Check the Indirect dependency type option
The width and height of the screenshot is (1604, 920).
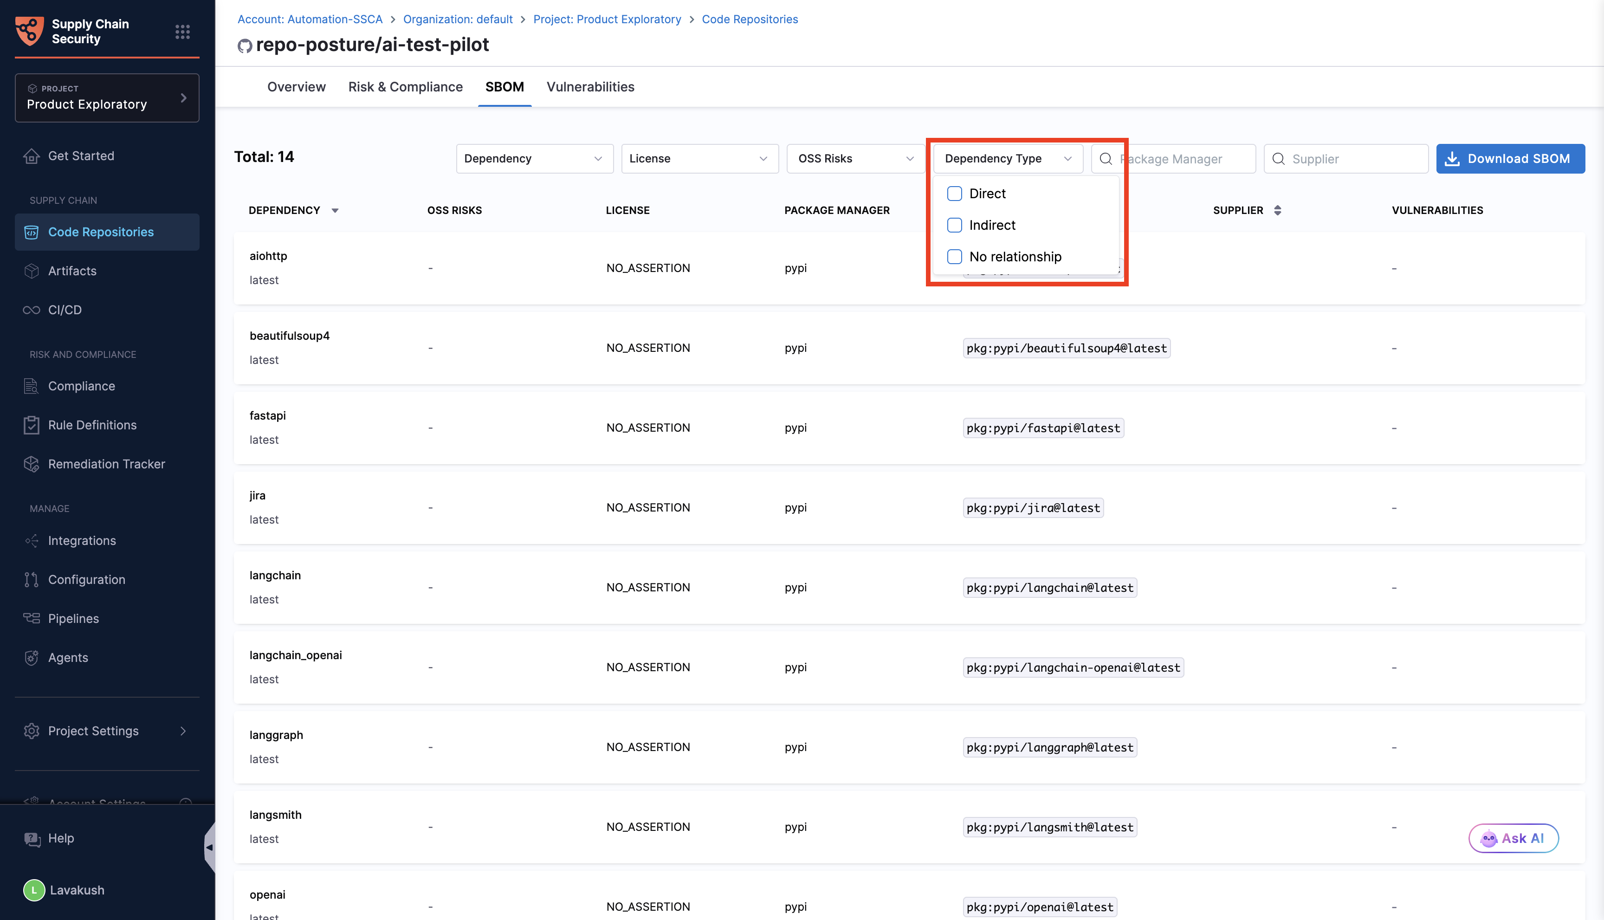(954, 225)
